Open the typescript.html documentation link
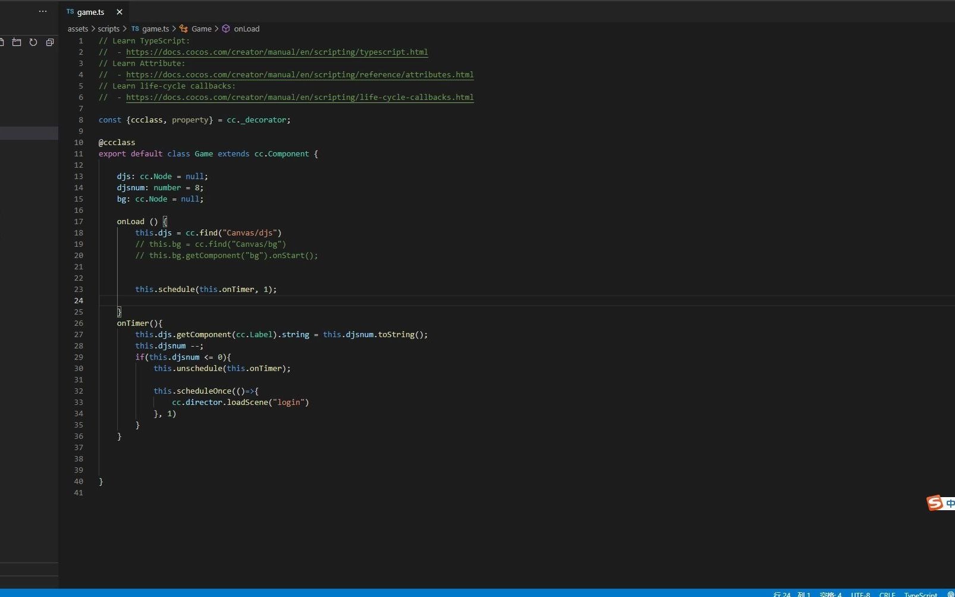Viewport: 955px width, 597px height. click(277, 52)
